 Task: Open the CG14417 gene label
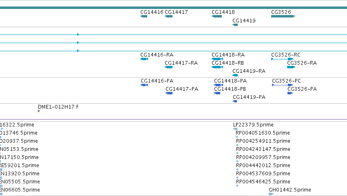point(176,12)
